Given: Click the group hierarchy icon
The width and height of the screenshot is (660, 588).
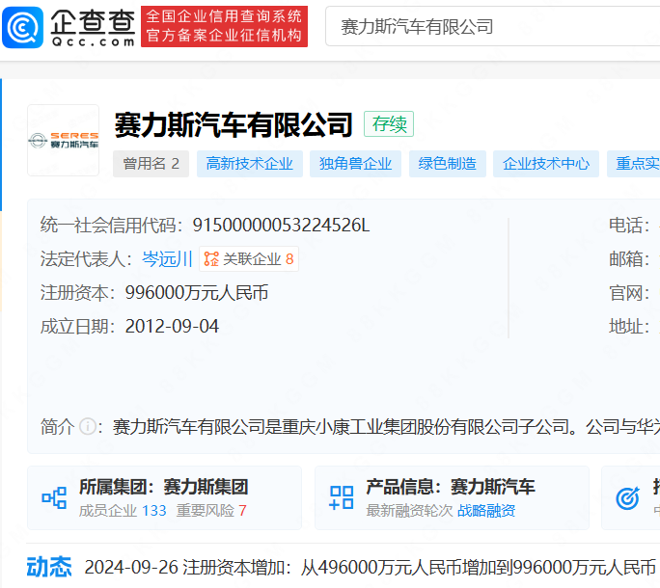Looking at the screenshot, I should pos(54,498).
